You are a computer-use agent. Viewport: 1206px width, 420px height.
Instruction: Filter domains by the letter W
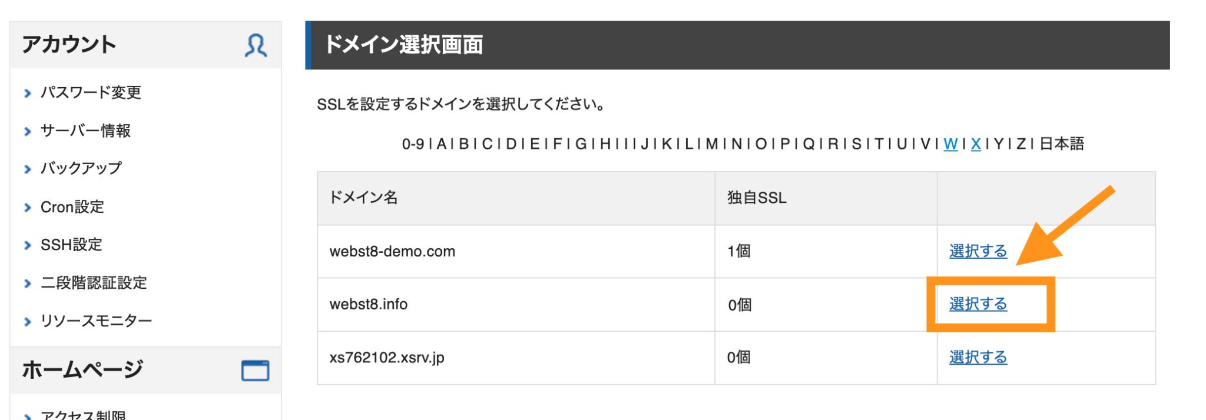950,143
